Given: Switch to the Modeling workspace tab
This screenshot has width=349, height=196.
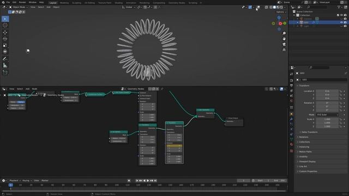Looking at the screenshot, I should (x=64, y=3).
